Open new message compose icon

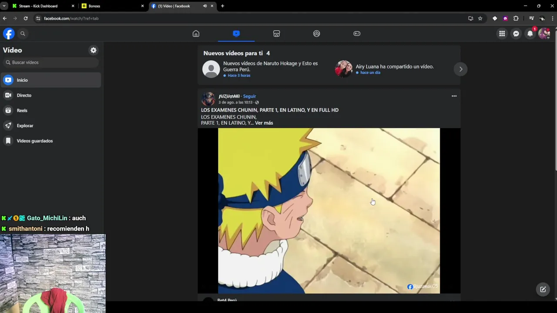click(x=543, y=289)
